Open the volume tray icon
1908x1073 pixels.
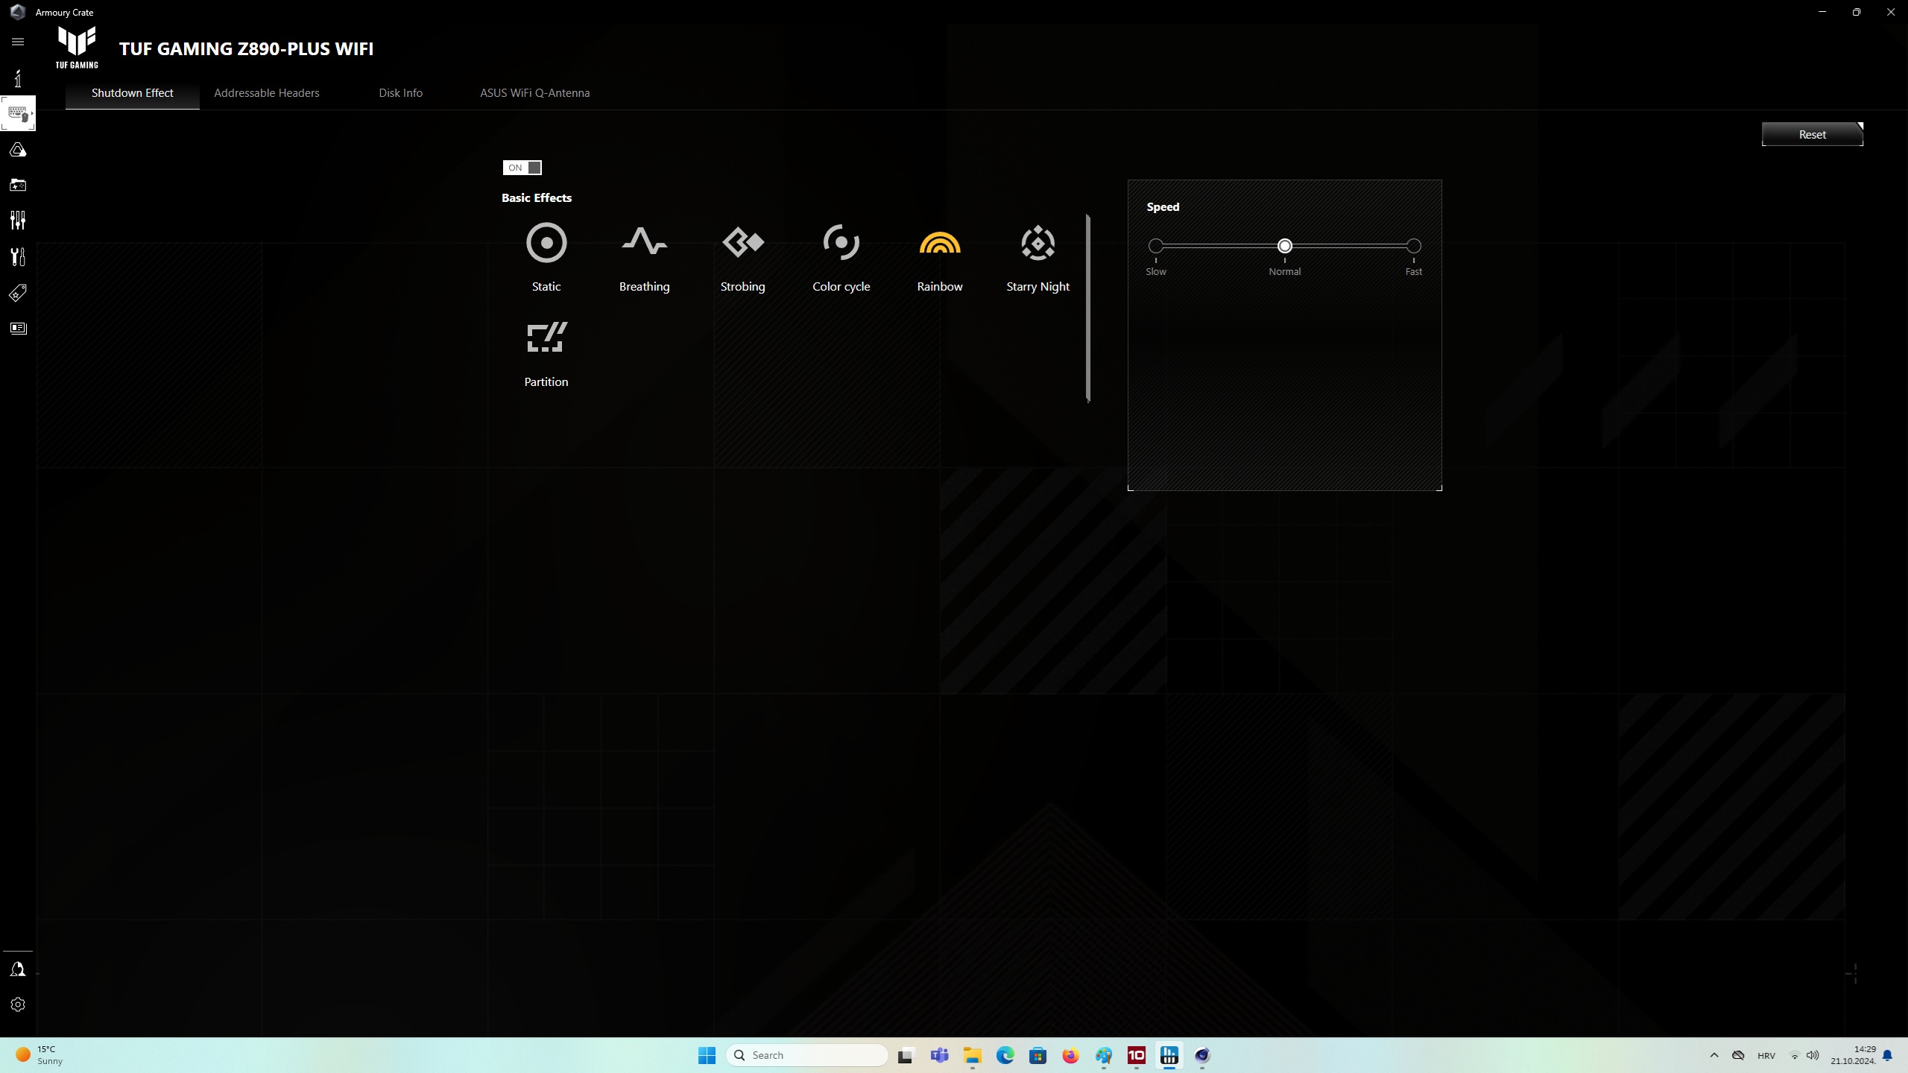(x=1813, y=1055)
